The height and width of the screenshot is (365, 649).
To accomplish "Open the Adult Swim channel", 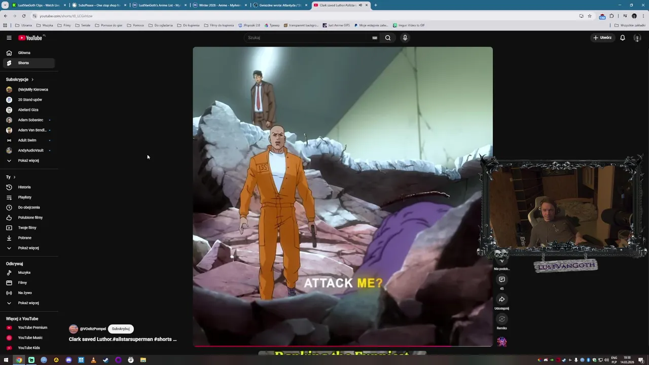I will pyautogui.click(x=29, y=140).
